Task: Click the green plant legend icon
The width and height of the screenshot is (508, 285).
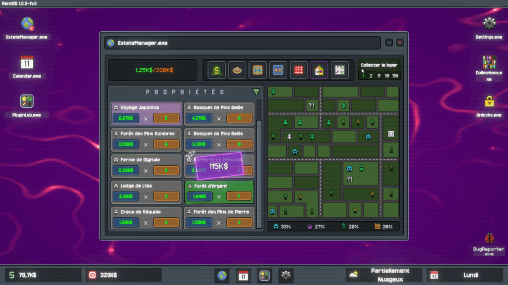Action: pos(344,227)
